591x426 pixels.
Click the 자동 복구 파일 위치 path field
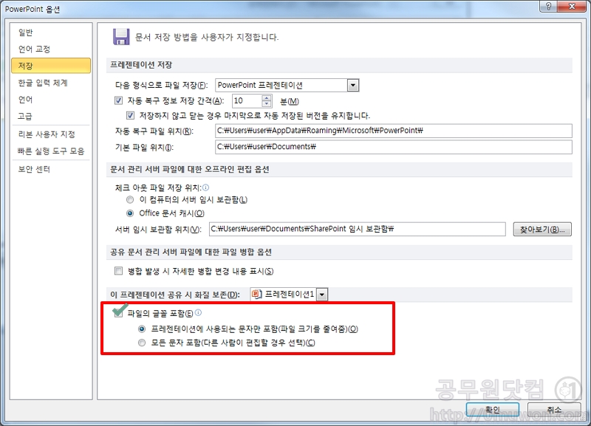[394, 131]
